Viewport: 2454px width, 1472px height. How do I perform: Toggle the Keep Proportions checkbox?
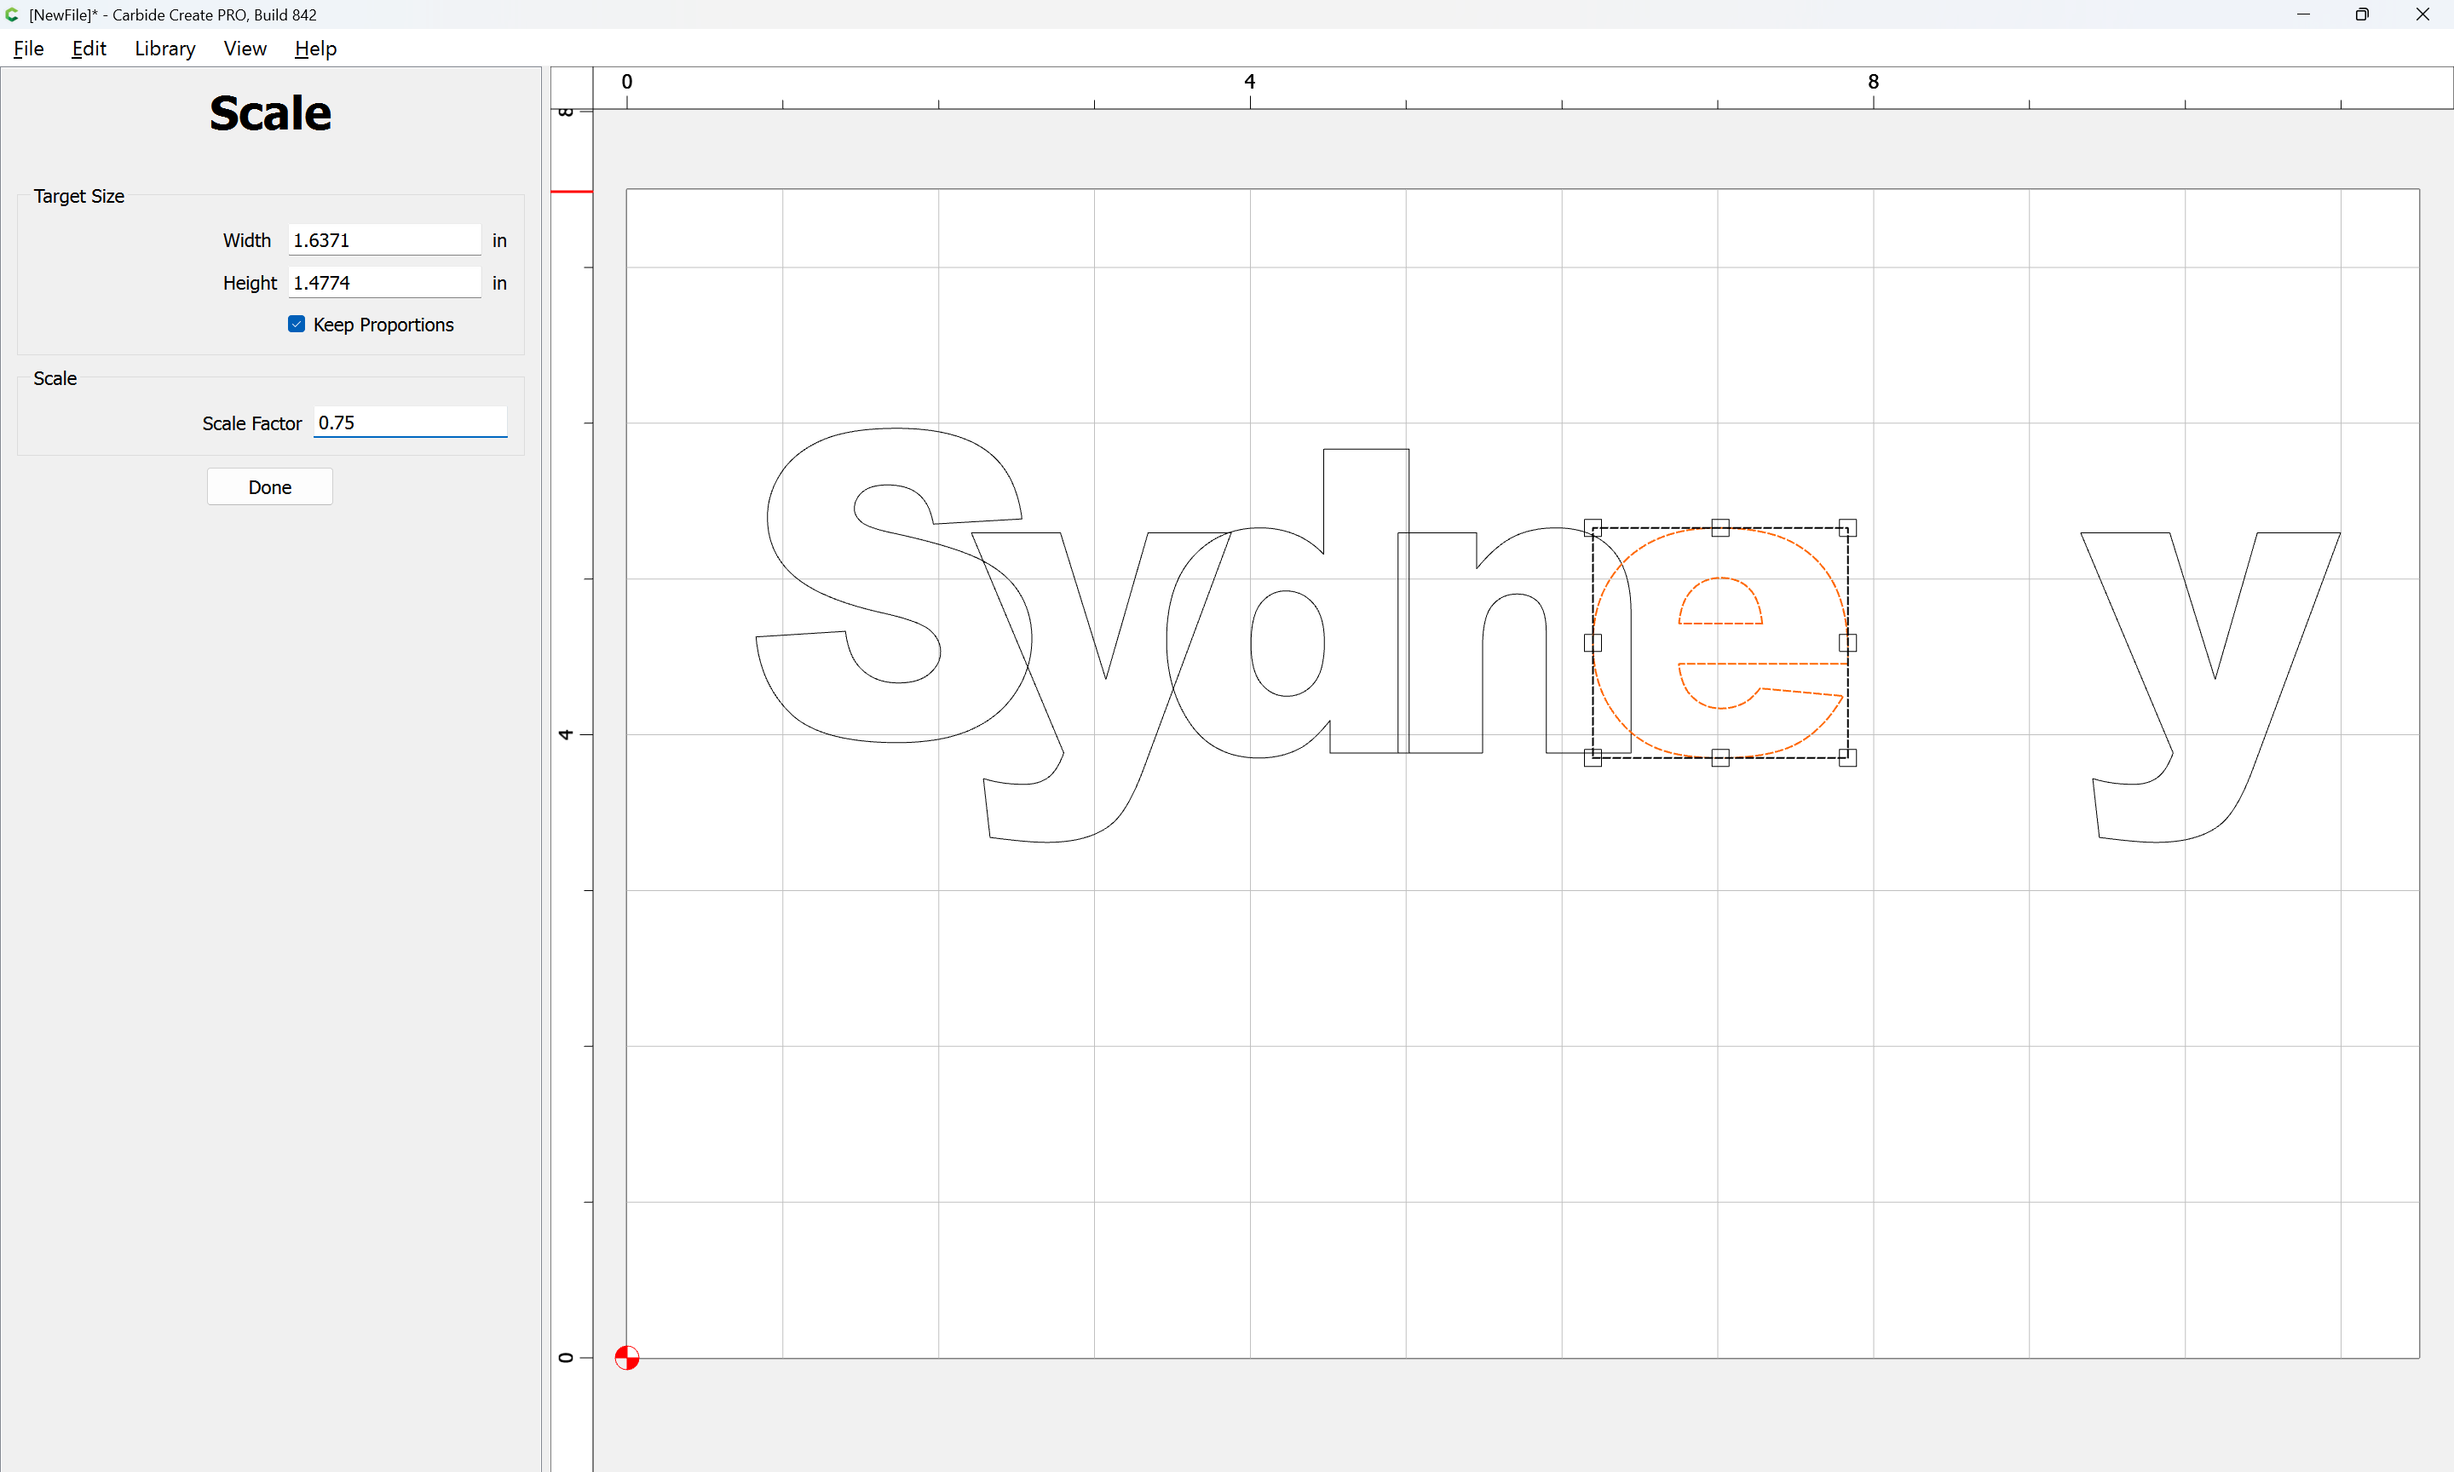point(297,325)
